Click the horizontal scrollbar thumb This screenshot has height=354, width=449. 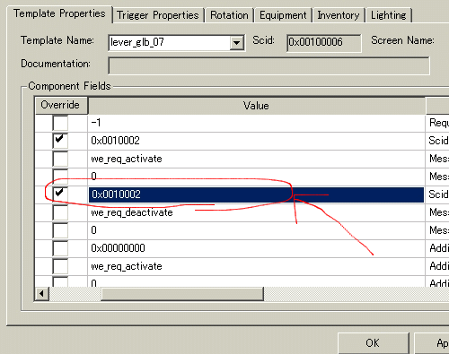point(182,294)
